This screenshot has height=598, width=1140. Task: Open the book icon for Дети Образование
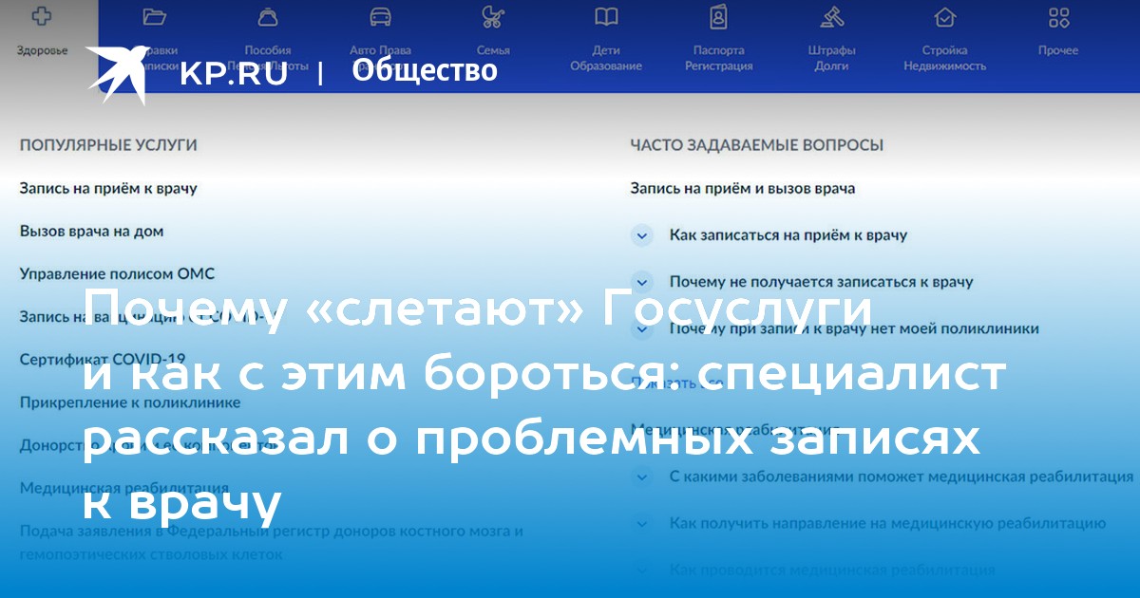[x=606, y=17]
